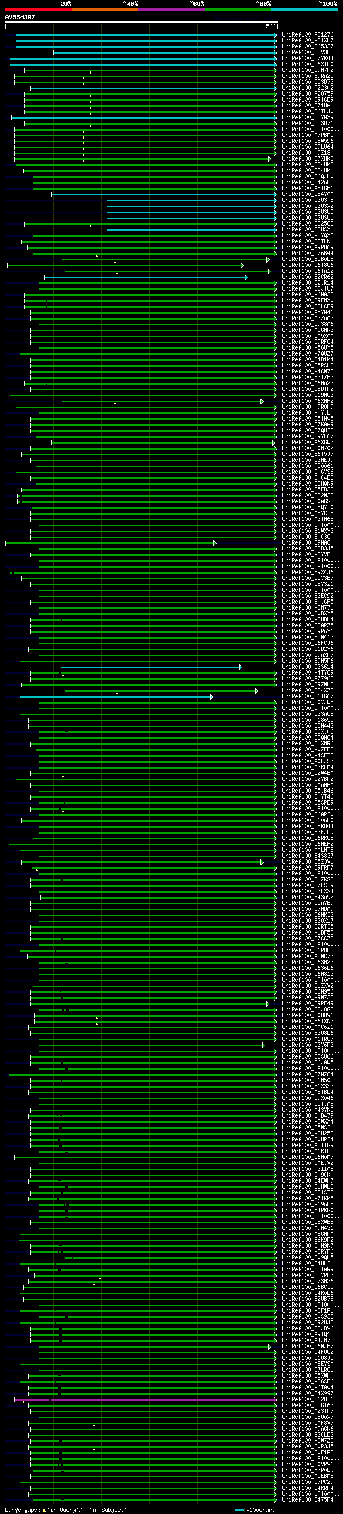The height and width of the screenshot is (1514, 343).
Task: Select label UniRef100_C5SPB9
Action: pyautogui.click(x=308, y=803)
